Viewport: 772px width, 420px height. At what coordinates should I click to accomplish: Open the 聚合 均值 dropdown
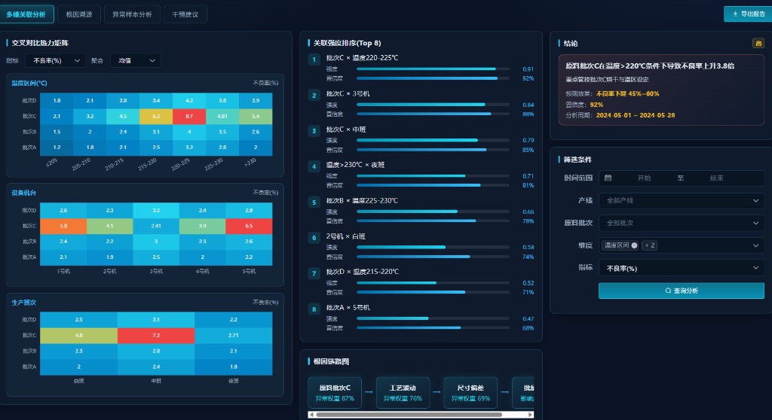pos(136,60)
